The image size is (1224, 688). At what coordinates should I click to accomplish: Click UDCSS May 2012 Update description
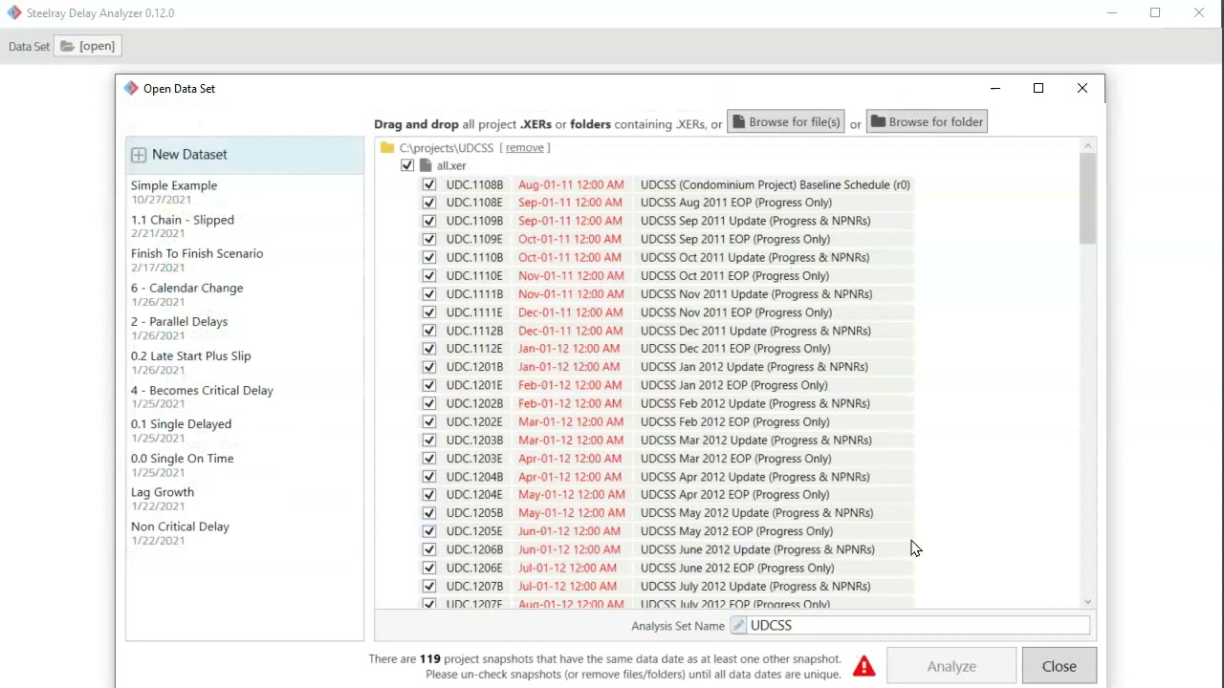756,513
